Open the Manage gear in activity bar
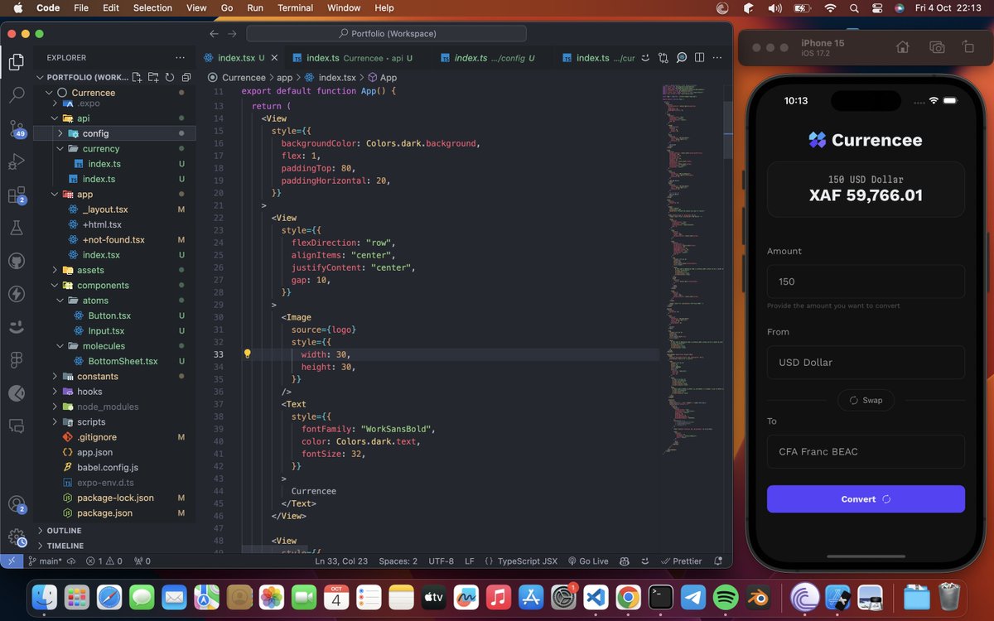Screen dimensions: 994x621 [16, 537]
